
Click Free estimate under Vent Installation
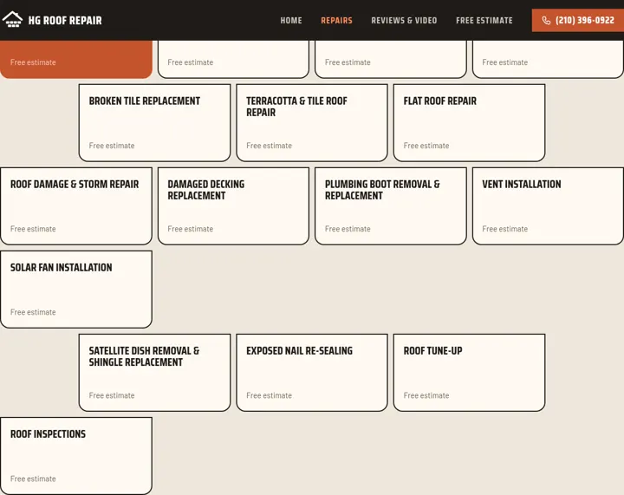(x=504, y=229)
